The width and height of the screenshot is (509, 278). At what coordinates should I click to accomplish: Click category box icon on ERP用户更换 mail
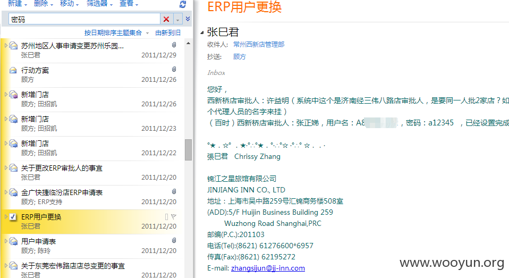[166, 217]
